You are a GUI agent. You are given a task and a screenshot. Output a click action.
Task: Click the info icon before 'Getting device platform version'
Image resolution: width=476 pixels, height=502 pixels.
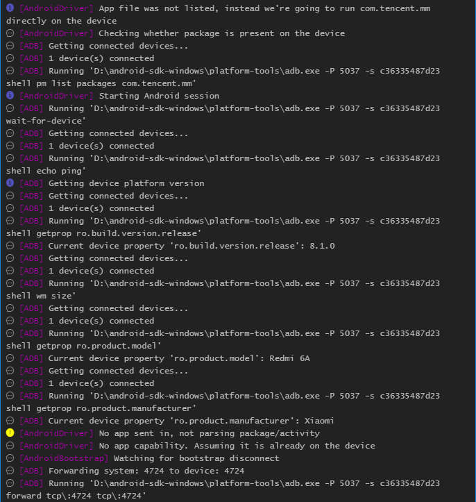coord(10,183)
